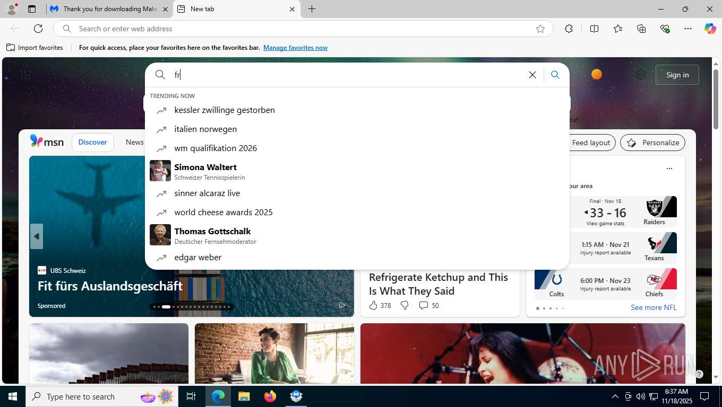The image size is (722, 407).
Task: Toggle split screen view
Action: coord(594,29)
